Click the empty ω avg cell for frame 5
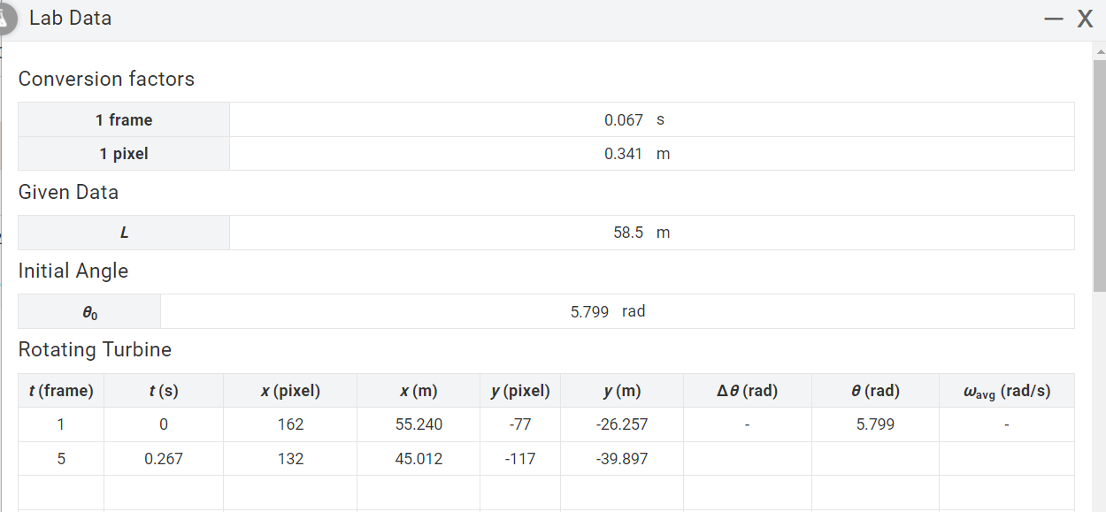 pyautogui.click(x=1005, y=458)
